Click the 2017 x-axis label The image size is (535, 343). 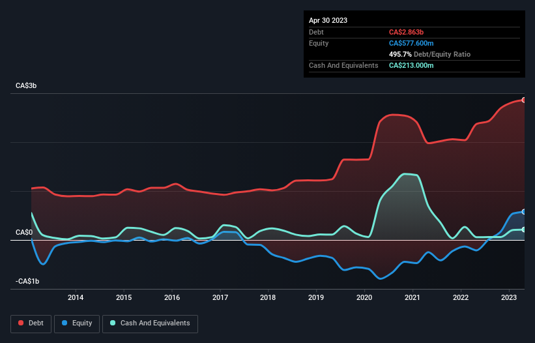(x=220, y=297)
